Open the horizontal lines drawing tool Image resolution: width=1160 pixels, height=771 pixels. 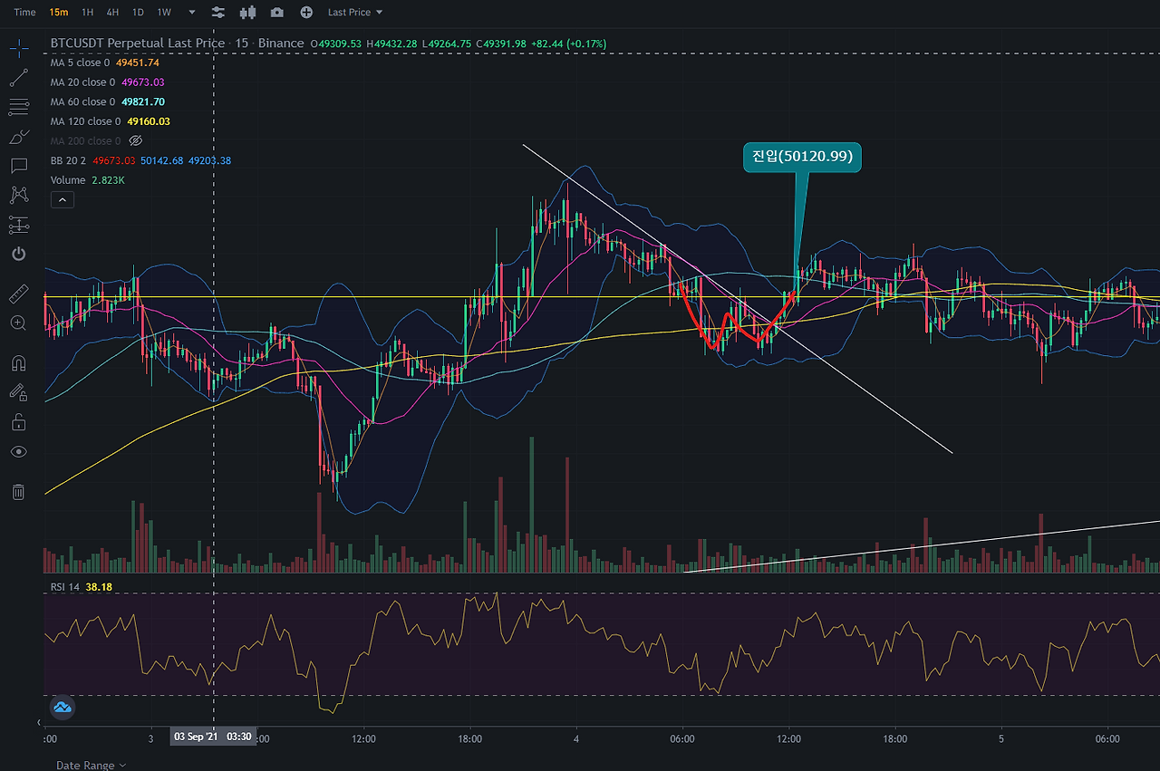pyautogui.click(x=18, y=108)
